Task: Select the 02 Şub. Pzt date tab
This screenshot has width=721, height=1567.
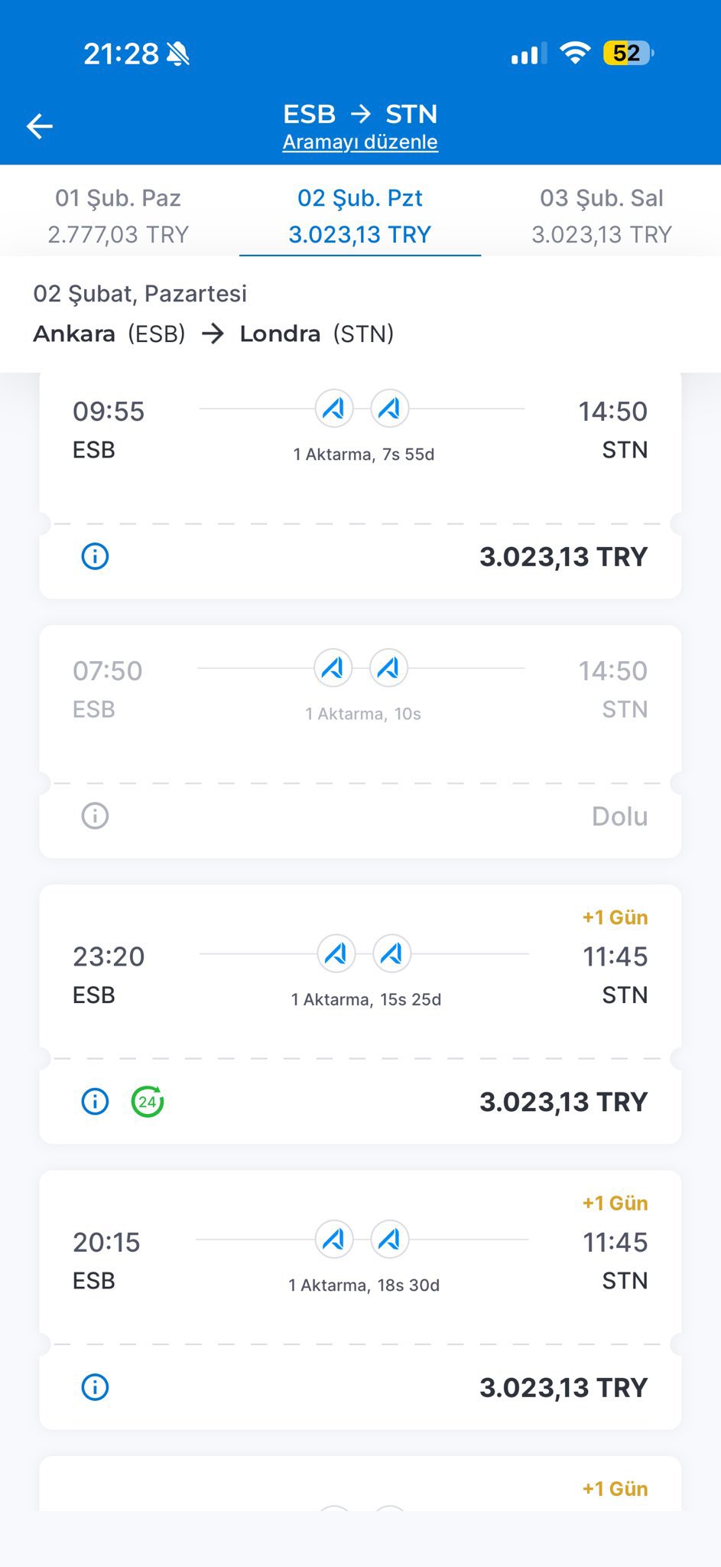Action: tap(360, 216)
